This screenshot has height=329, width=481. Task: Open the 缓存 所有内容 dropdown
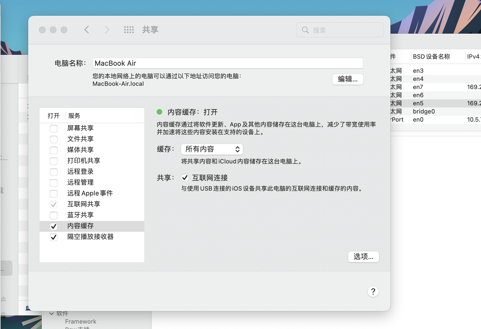pyautogui.click(x=212, y=149)
